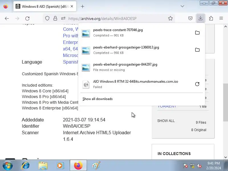This screenshot has height=171, width=228.
Task: Select pexels-eberhard-grossgasteiger-844297.jpg missing download
Action: coord(142,67)
